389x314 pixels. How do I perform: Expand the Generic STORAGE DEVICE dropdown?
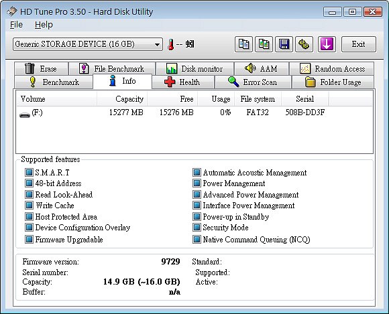pyautogui.click(x=88, y=44)
